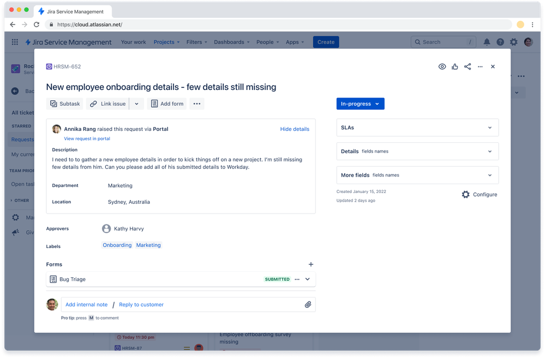Select the Jira Service Management browser tab
The width and height of the screenshot is (545, 358).
73,11
